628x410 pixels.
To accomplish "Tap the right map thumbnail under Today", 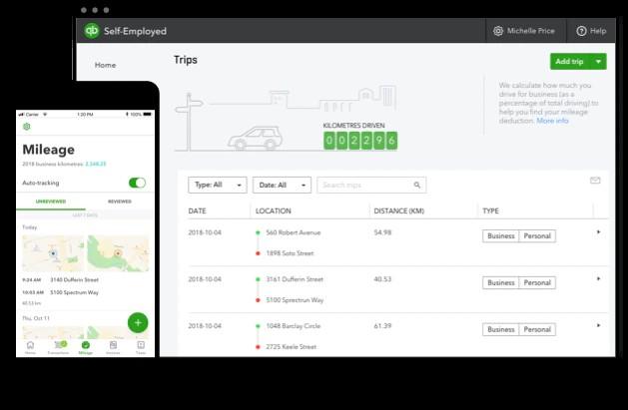I will [x=118, y=253].
